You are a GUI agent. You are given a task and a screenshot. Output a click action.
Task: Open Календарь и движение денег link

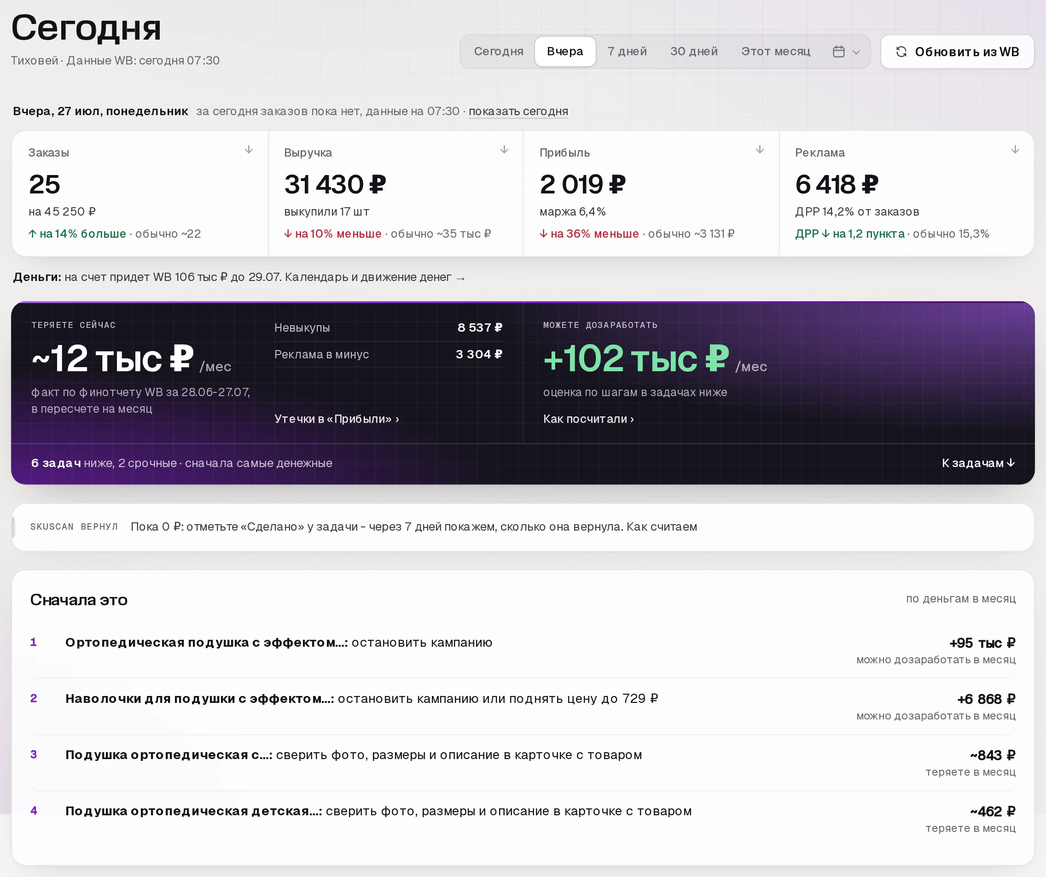(x=375, y=277)
